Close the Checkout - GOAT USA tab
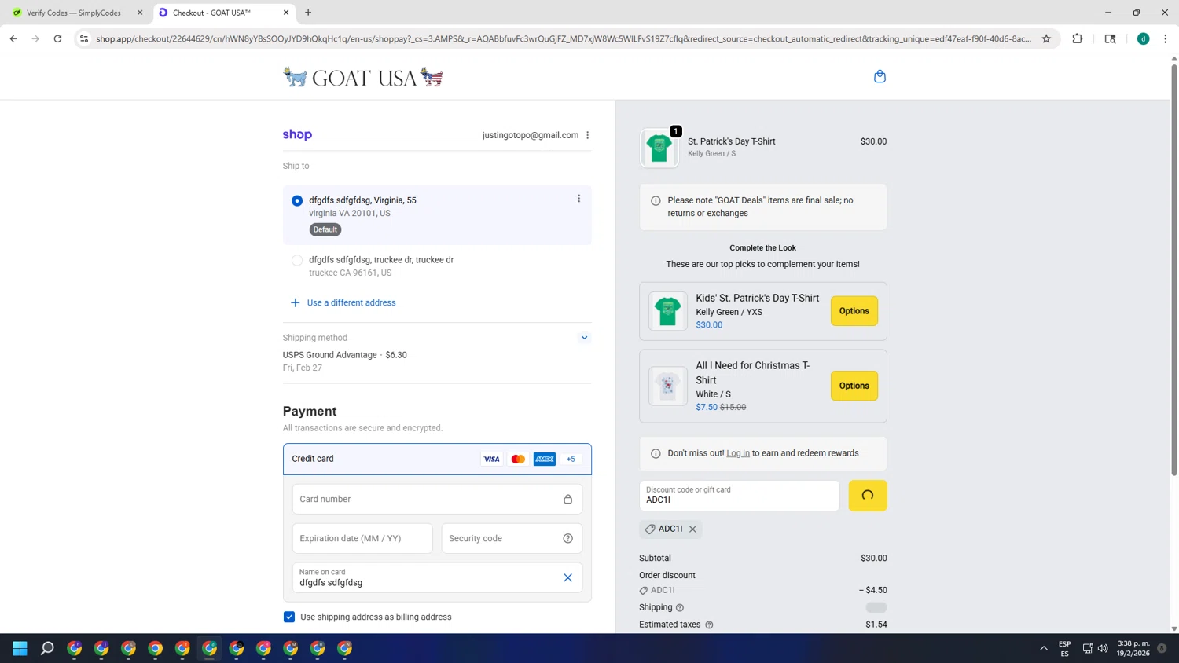 point(286,13)
